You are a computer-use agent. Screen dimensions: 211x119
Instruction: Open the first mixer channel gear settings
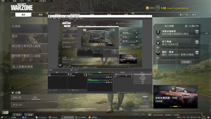(x=111, y=77)
